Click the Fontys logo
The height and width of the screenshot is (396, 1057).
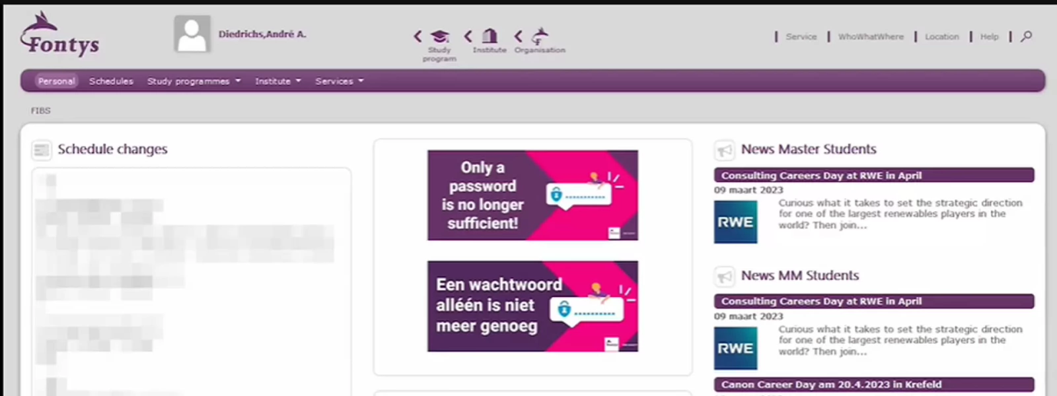pos(59,33)
